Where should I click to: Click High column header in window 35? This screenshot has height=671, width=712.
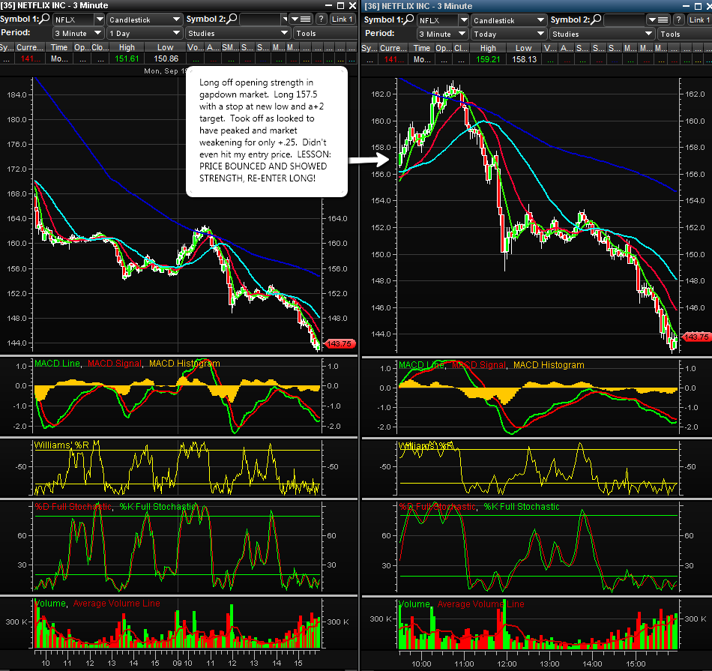coord(127,47)
